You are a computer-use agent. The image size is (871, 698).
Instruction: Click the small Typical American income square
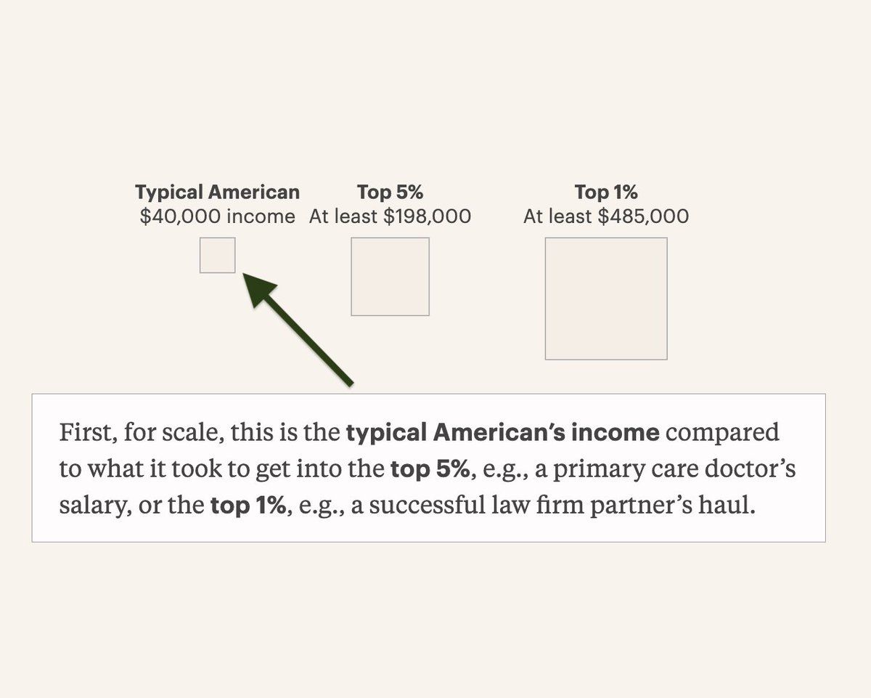218,255
